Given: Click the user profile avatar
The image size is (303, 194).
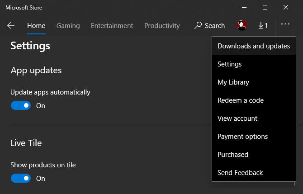Looking at the screenshot, I should tap(242, 26).
